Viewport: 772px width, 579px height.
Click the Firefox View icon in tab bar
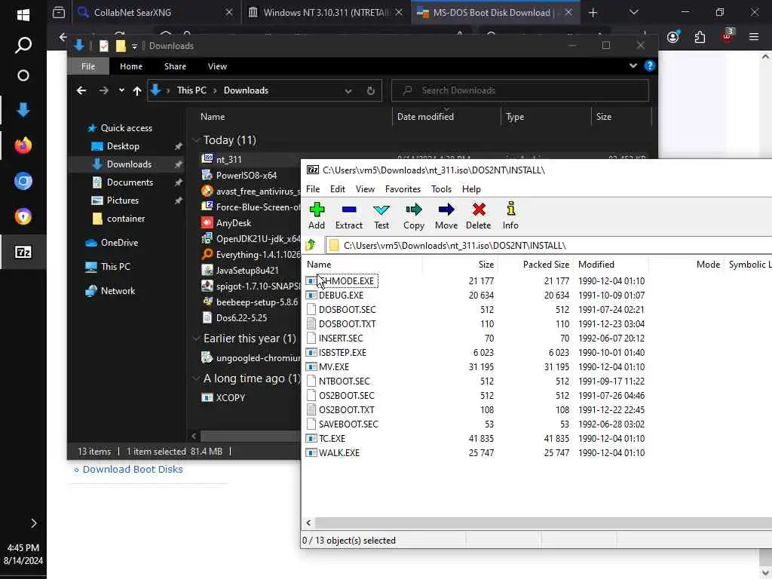click(59, 13)
